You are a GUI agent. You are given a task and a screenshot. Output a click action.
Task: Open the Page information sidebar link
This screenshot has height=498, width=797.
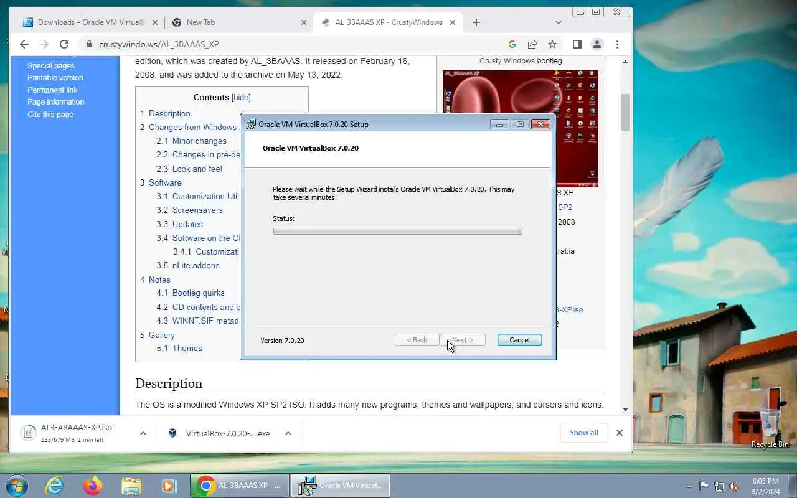point(55,102)
